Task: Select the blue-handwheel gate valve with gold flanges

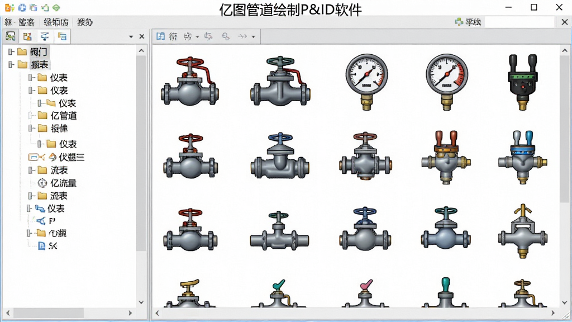Action: [280, 156]
